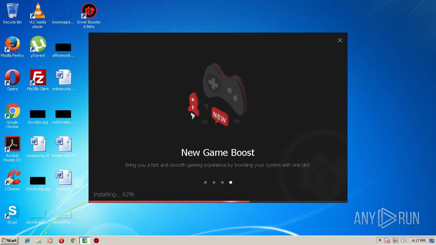Select threeevent.rtf document icon
436x245 pixels.
click(x=63, y=147)
